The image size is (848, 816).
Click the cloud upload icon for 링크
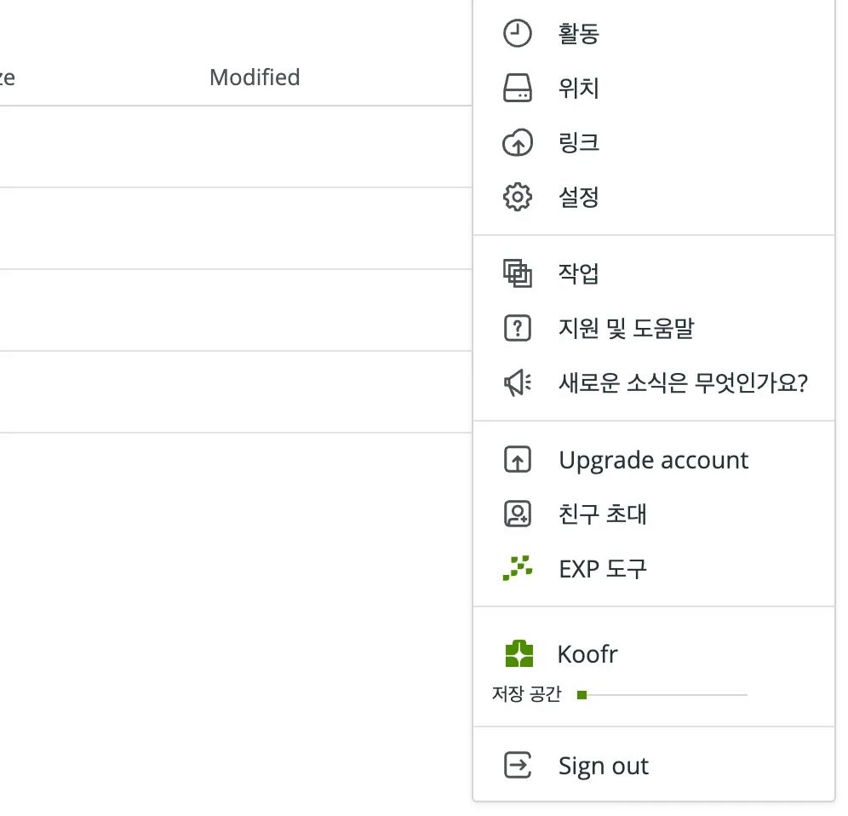pos(518,143)
